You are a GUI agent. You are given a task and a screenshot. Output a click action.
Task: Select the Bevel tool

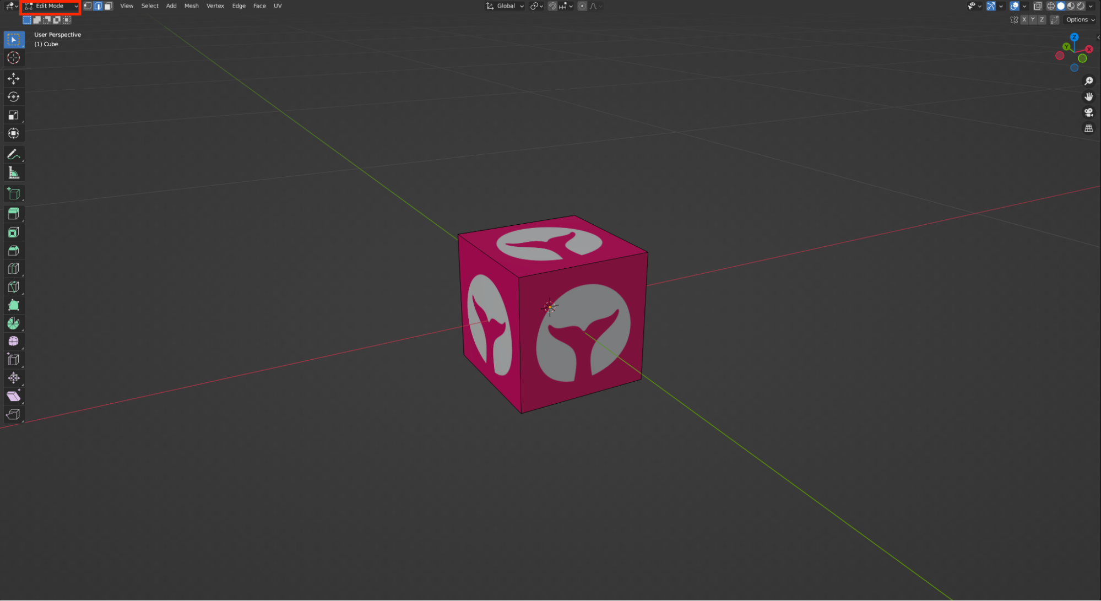click(x=13, y=251)
